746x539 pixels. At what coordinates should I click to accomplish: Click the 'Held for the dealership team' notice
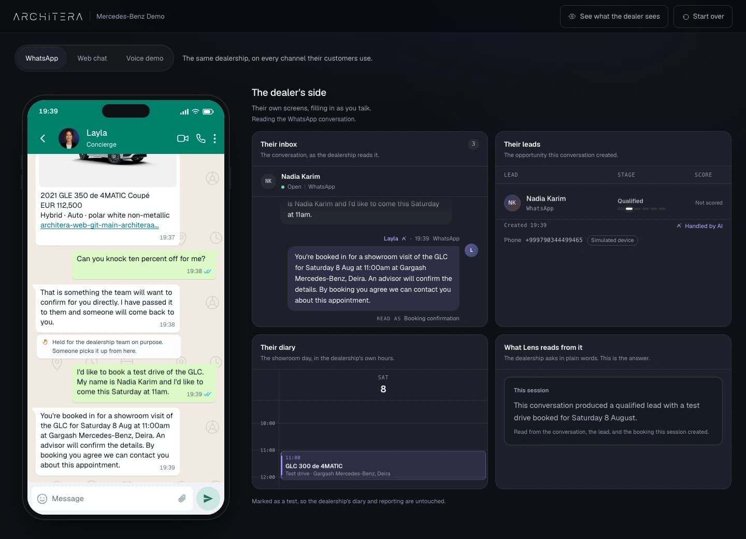point(109,346)
